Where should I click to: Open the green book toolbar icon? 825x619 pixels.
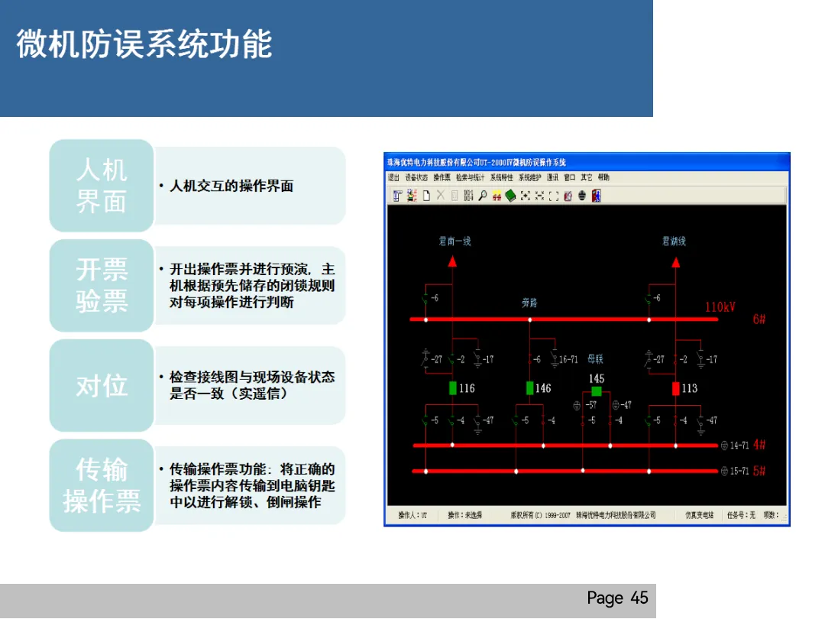pos(509,196)
